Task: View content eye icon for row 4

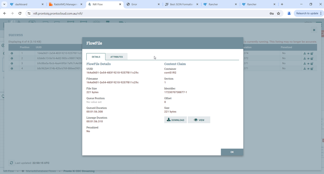Action: click(308, 69)
